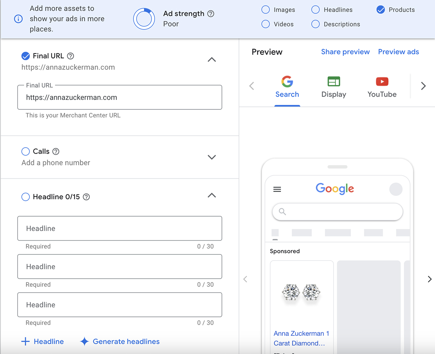Collapse the Final URL section
435x354 pixels.
coord(211,60)
